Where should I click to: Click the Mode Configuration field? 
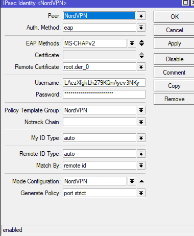click(95, 181)
